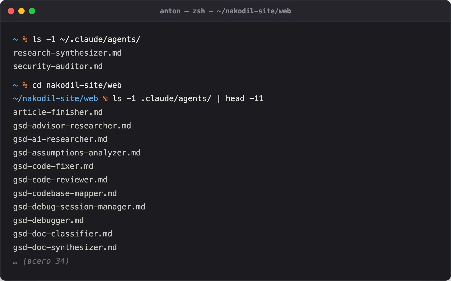
Task: Click the window title 'anton — zsh'
Action: tap(182, 11)
